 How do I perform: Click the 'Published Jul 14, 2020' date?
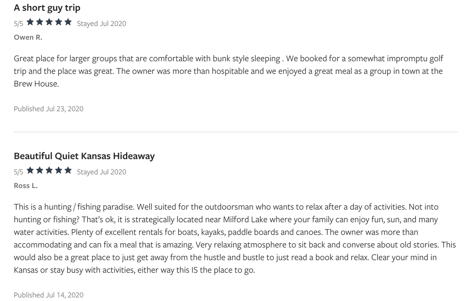click(x=49, y=295)
